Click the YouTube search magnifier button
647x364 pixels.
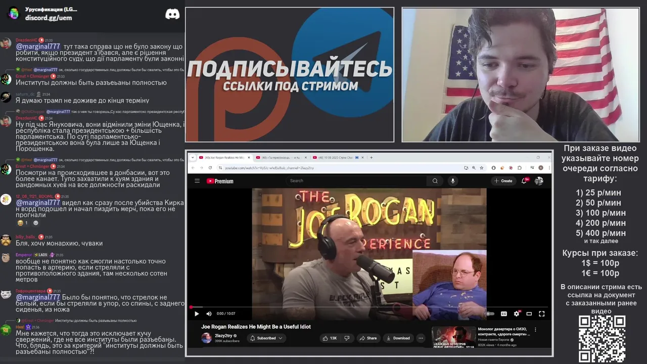click(435, 180)
